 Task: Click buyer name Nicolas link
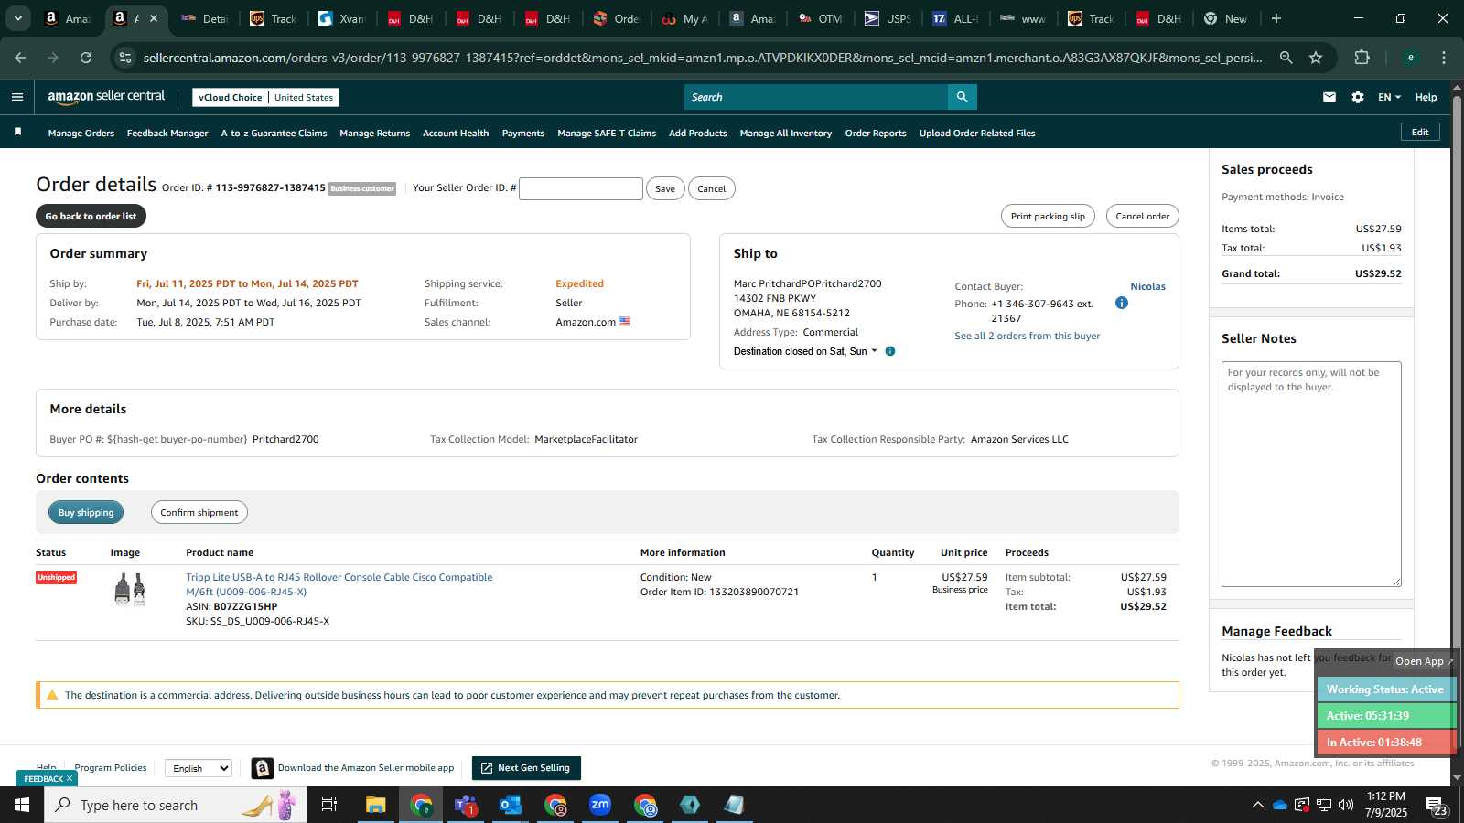coord(1147,286)
